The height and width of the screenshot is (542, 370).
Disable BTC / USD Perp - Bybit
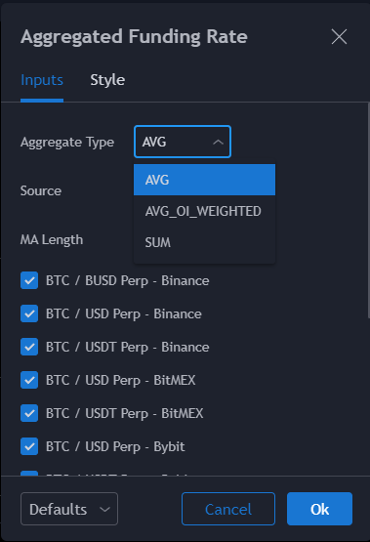[29, 446]
